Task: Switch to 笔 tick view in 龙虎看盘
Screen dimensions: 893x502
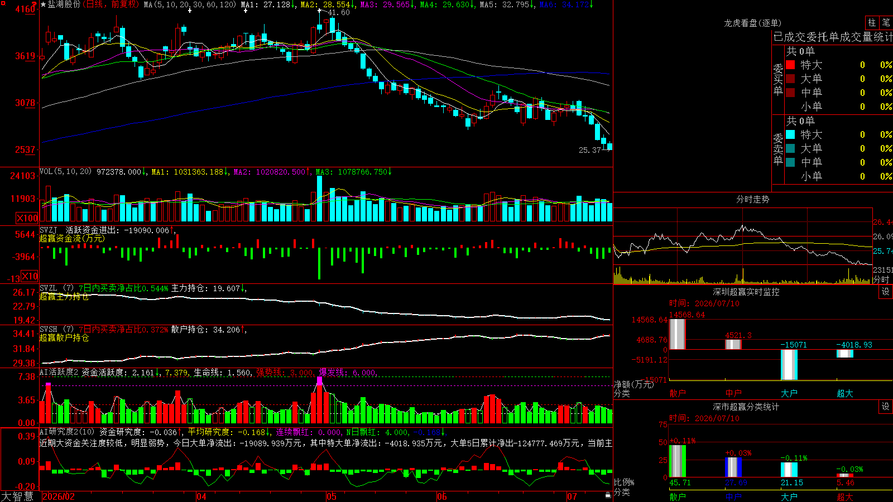Action: [x=886, y=22]
